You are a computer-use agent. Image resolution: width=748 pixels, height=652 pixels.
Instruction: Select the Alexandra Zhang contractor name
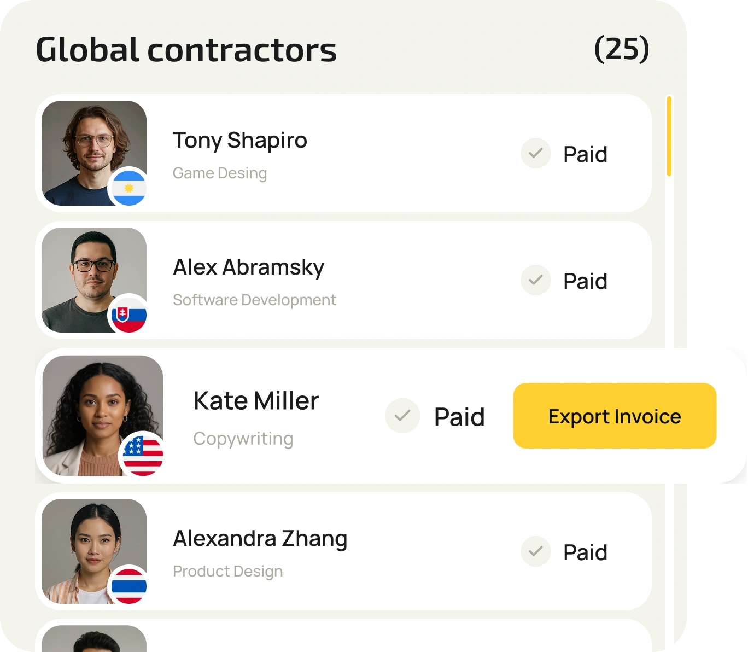click(260, 539)
